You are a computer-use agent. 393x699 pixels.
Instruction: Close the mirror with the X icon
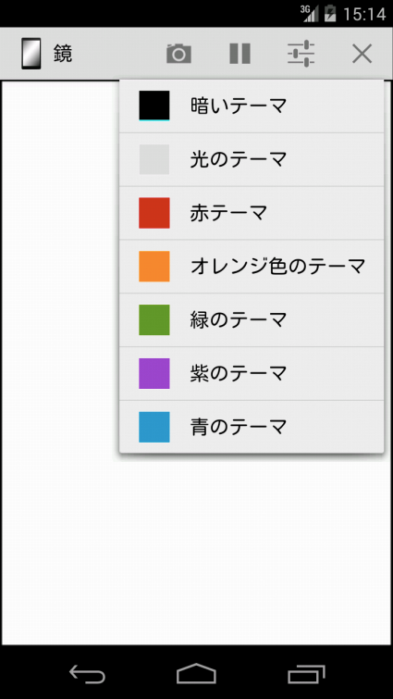point(362,54)
